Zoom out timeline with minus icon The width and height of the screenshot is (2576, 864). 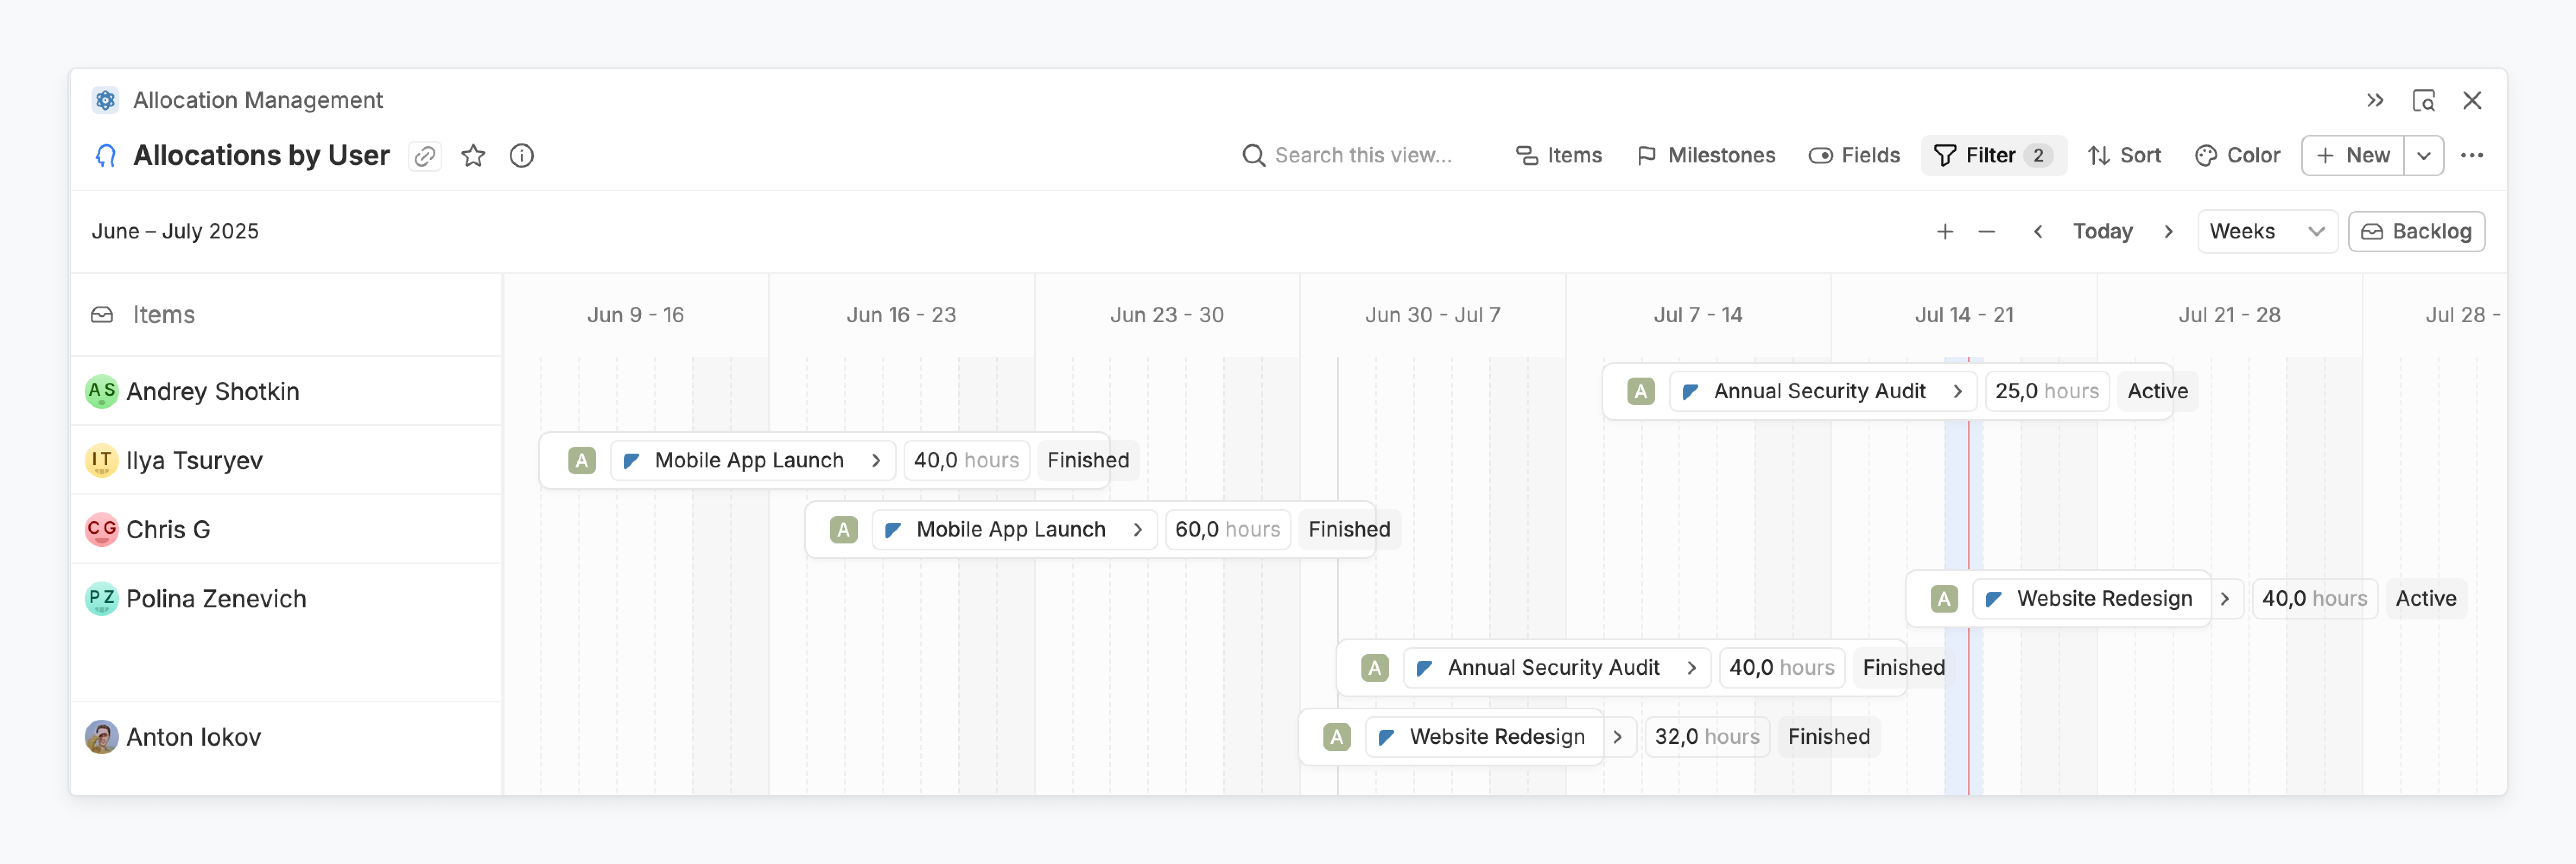point(1986,232)
